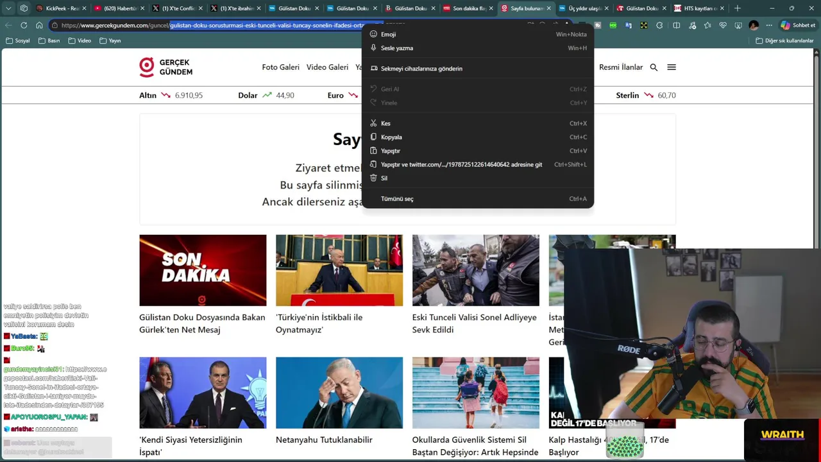
Task: Open the Edge settings three-dots menu
Action: click(769, 25)
